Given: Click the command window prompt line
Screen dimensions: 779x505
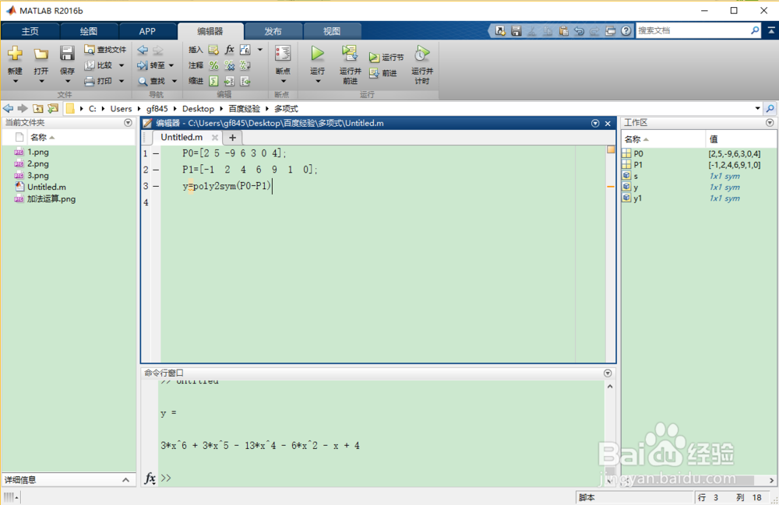Looking at the screenshot, I should click(x=382, y=478).
